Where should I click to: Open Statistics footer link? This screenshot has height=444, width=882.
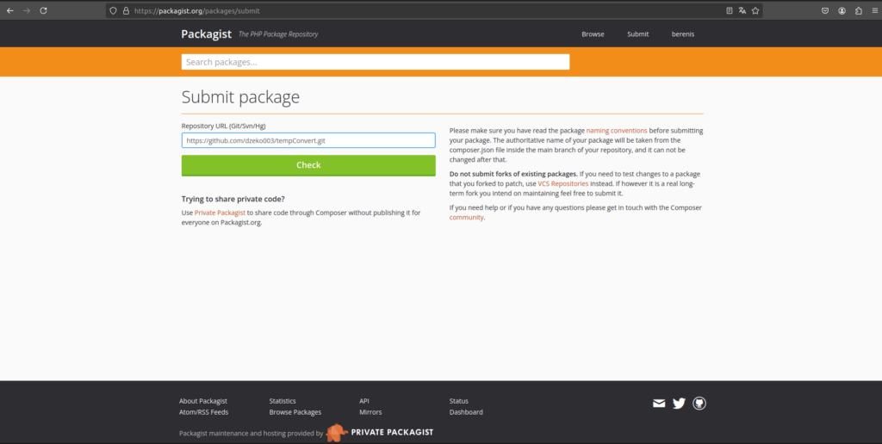point(283,401)
